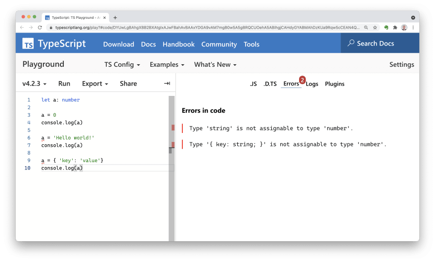Open the TS Config dropdown
Screen dimensions: 435x262
point(122,64)
